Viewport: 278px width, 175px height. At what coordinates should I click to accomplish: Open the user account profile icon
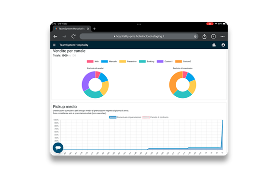tap(223, 45)
